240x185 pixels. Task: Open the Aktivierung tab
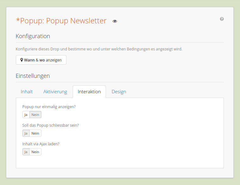pyautogui.click(x=55, y=92)
